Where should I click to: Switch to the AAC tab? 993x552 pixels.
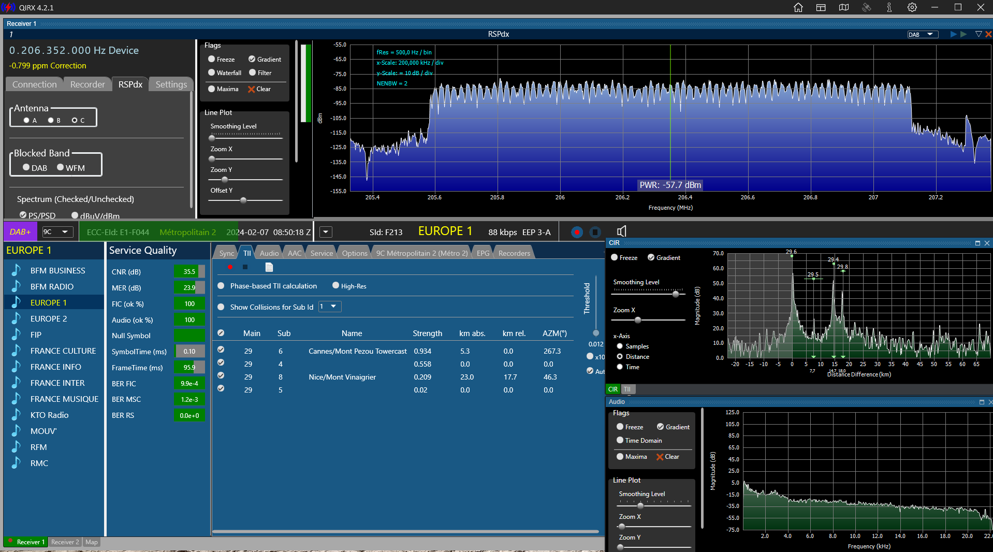(x=295, y=253)
